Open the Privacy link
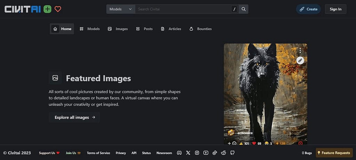Screen dimensions: 356x160 point(121,153)
